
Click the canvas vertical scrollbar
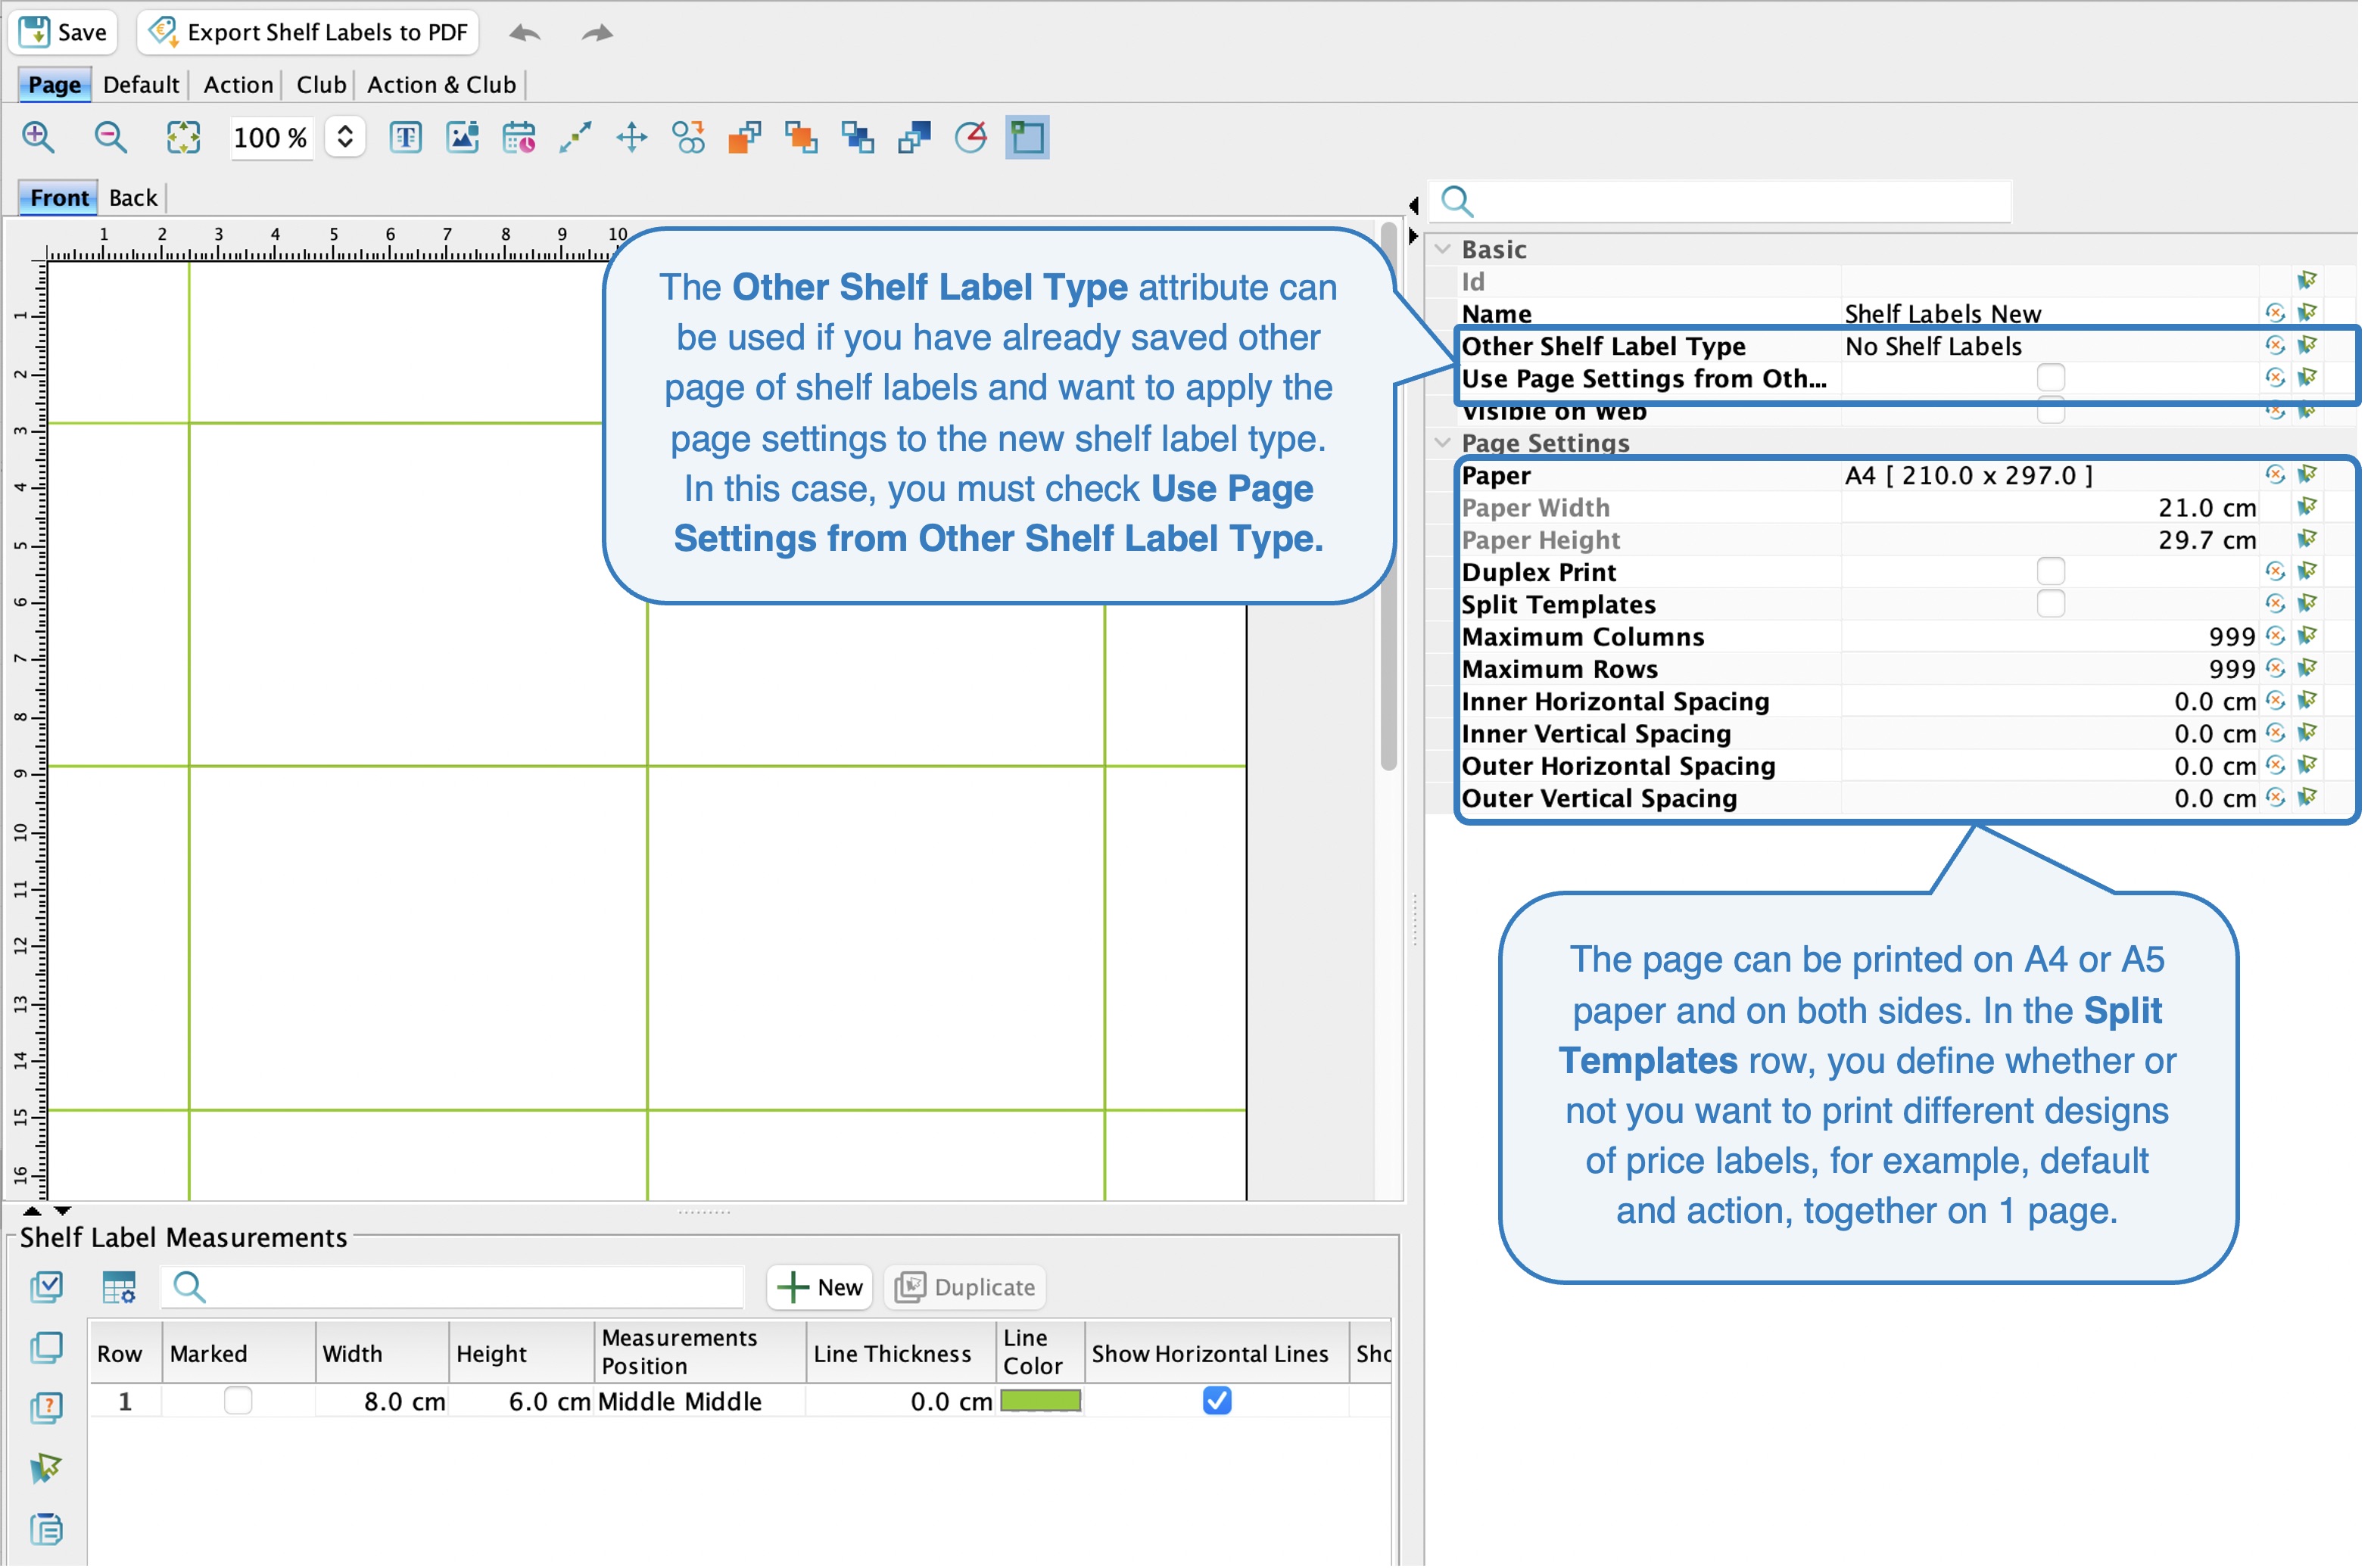click(1390, 497)
